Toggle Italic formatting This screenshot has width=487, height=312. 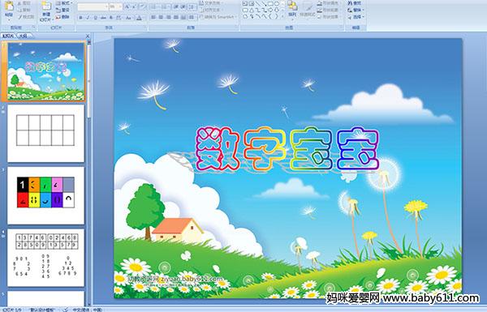88,18
